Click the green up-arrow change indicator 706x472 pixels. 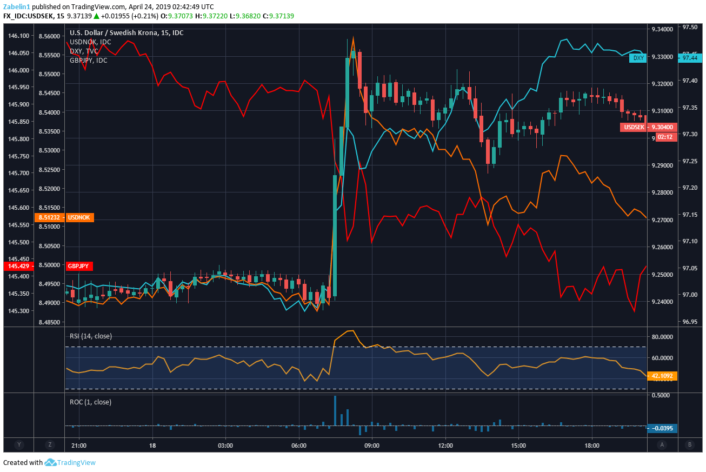[96, 16]
